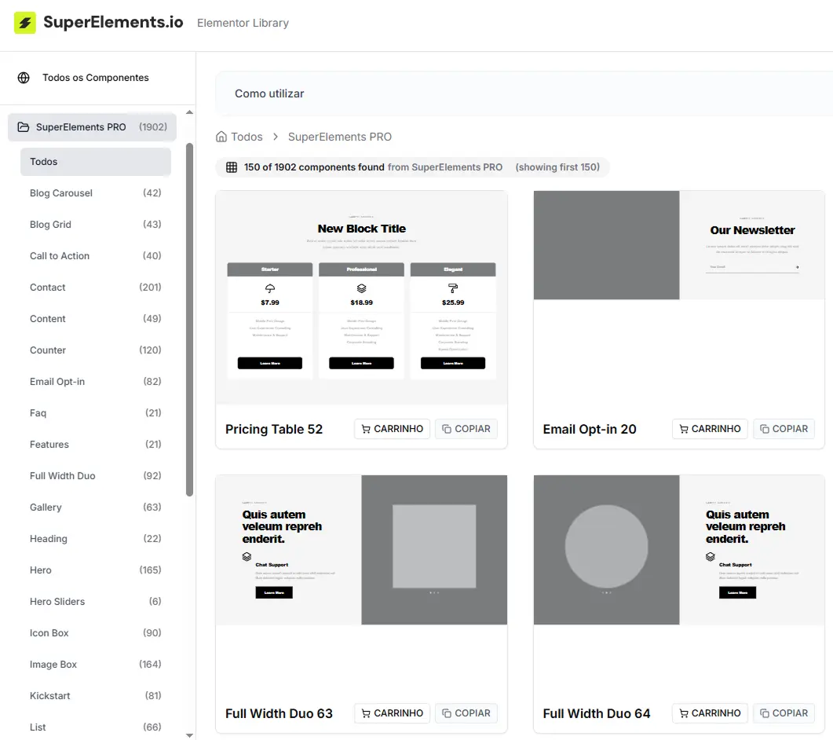833x740 pixels.
Task: Copy the Email Opt-in 20 component
Action: (783, 429)
